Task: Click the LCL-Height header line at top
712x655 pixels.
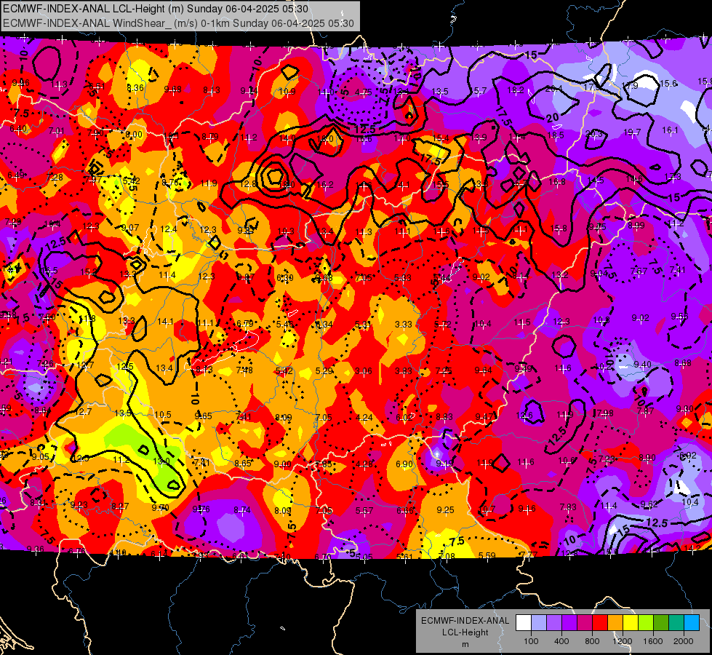Action: click(156, 9)
